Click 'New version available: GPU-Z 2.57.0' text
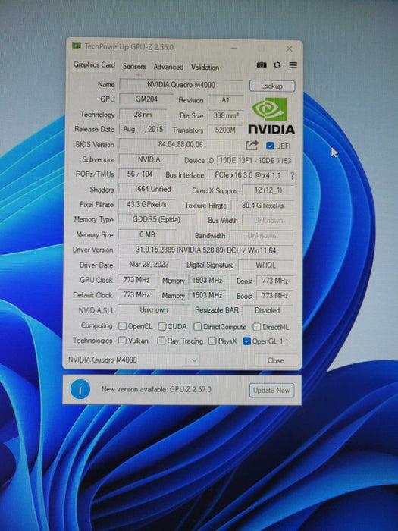The width and height of the screenshot is (398, 531). pos(156,389)
